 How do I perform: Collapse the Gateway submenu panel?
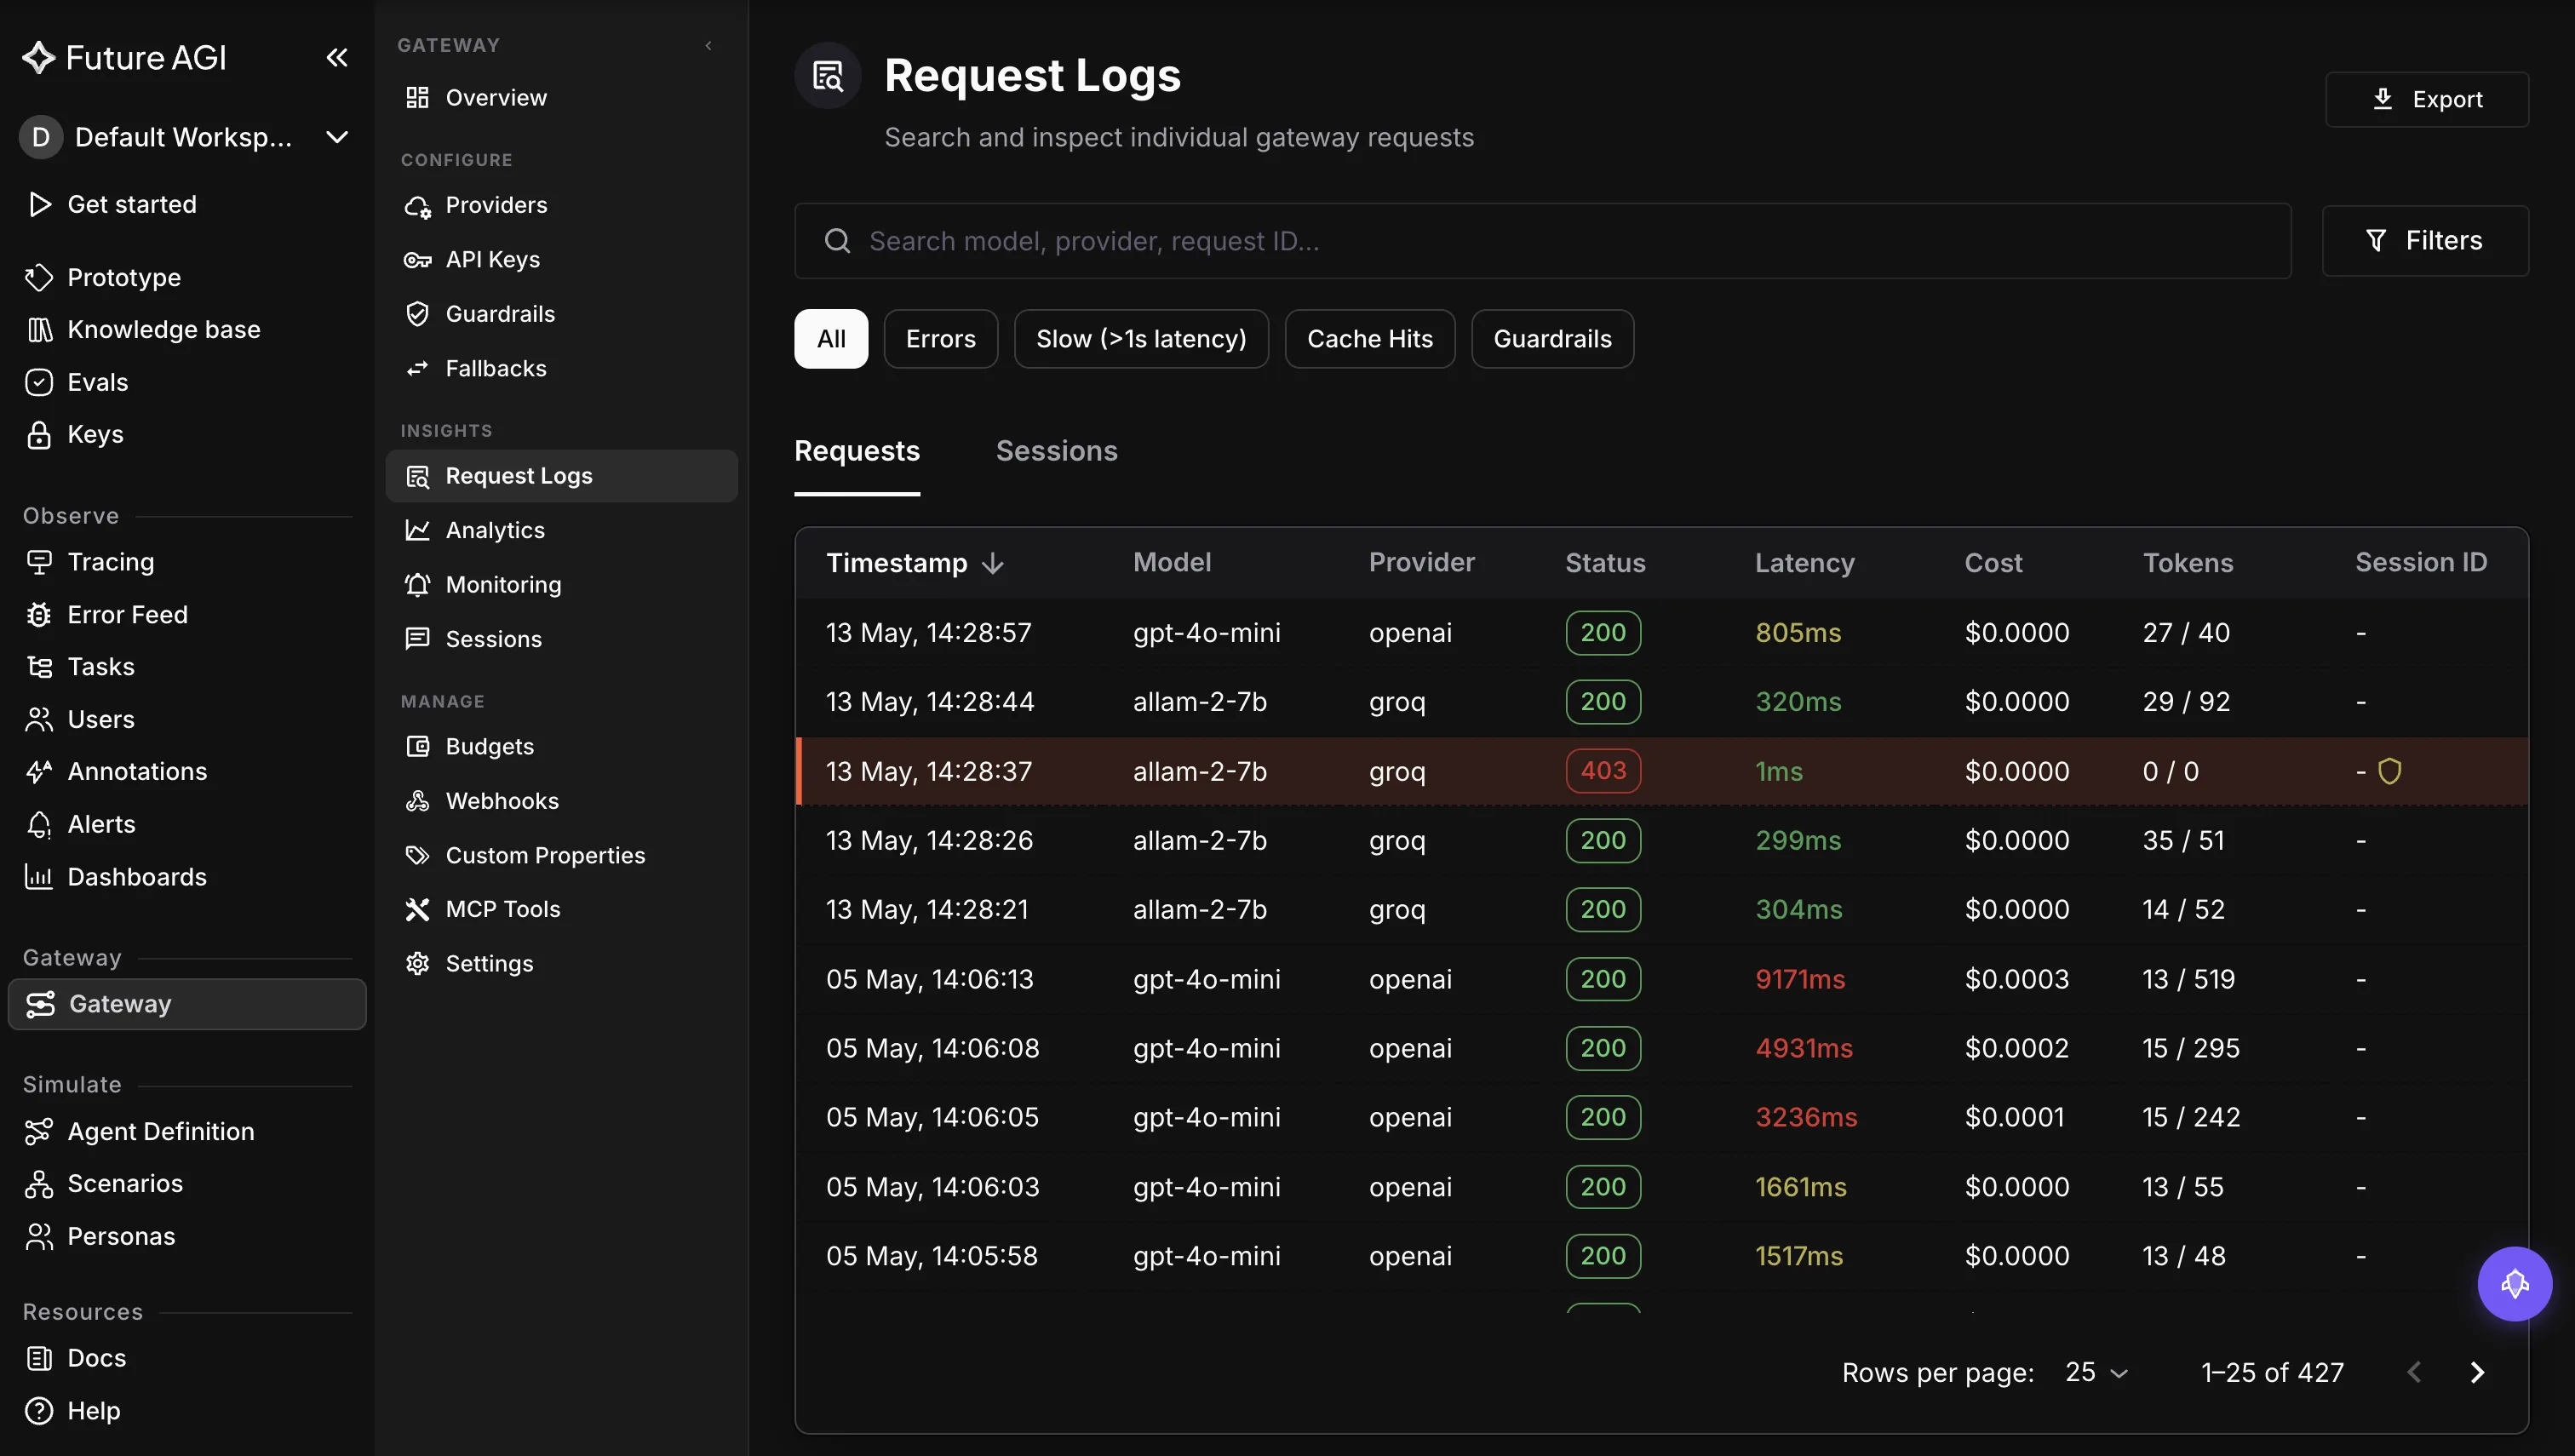tap(708, 45)
